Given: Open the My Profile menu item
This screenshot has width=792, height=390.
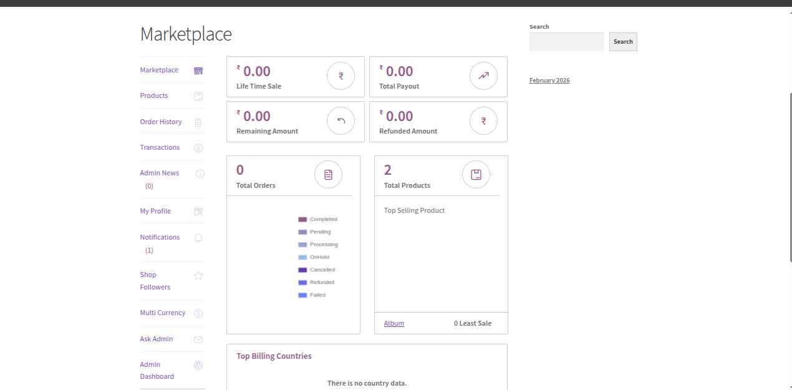Looking at the screenshot, I should (155, 211).
